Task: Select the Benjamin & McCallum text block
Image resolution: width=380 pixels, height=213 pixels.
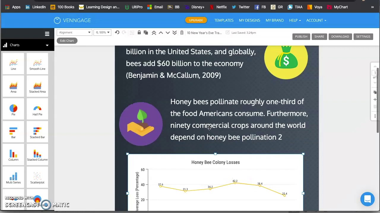Action: [191, 63]
